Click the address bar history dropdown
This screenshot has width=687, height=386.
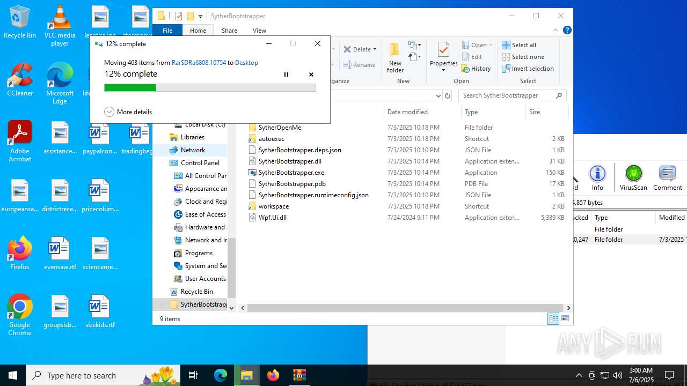[x=438, y=95]
